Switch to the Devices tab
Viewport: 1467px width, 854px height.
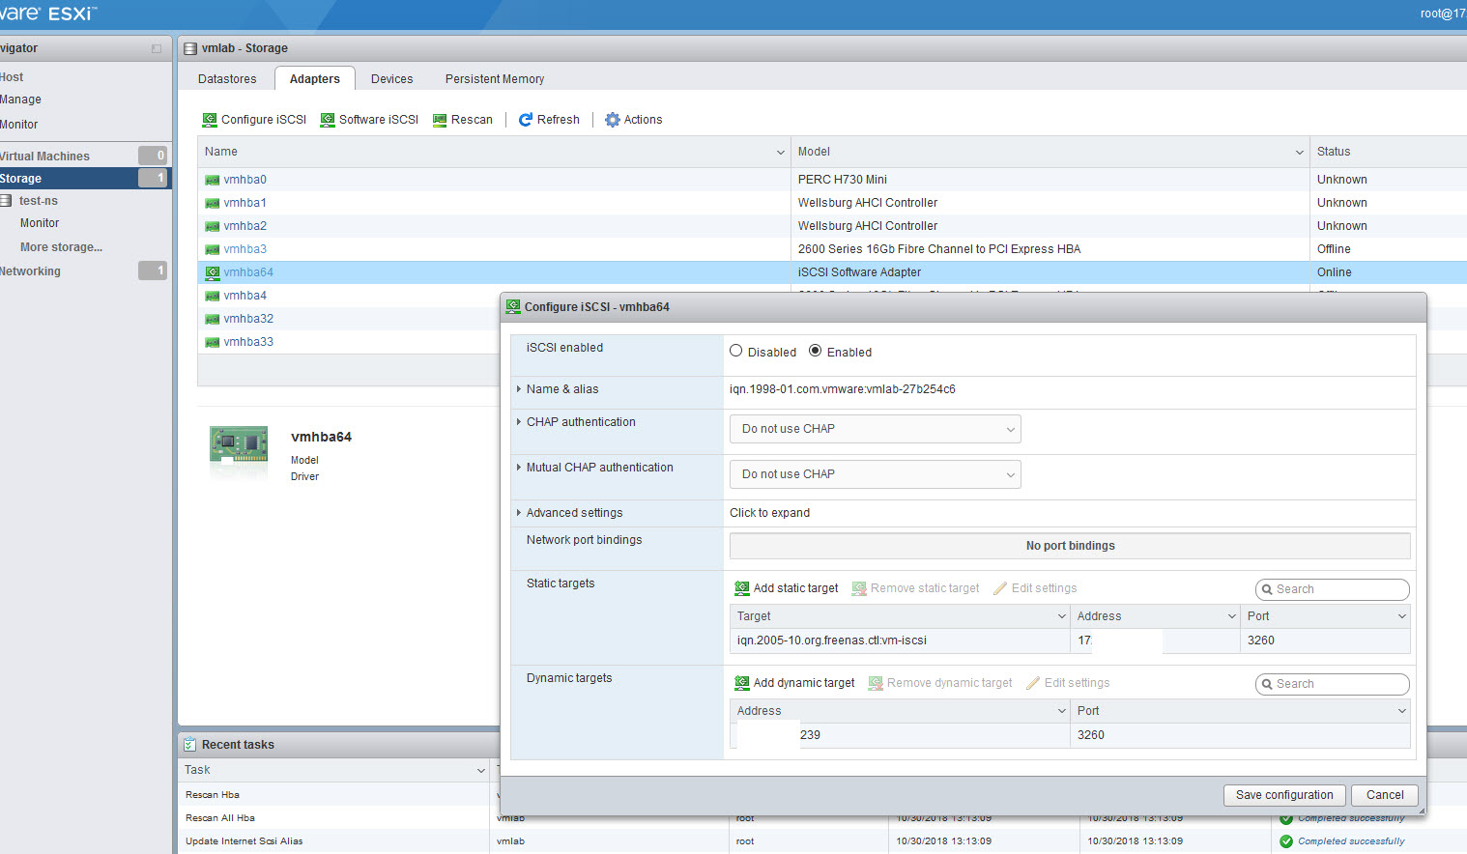point(391,79)
